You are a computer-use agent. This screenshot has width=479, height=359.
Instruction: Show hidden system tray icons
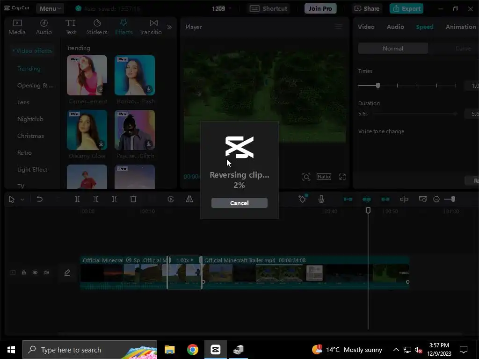tap(396, 350)
